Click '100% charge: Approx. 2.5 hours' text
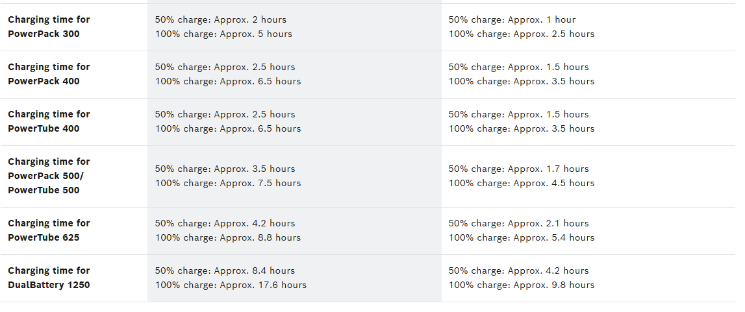The width and height of the screenshot is (745, 312). [521, 34]
